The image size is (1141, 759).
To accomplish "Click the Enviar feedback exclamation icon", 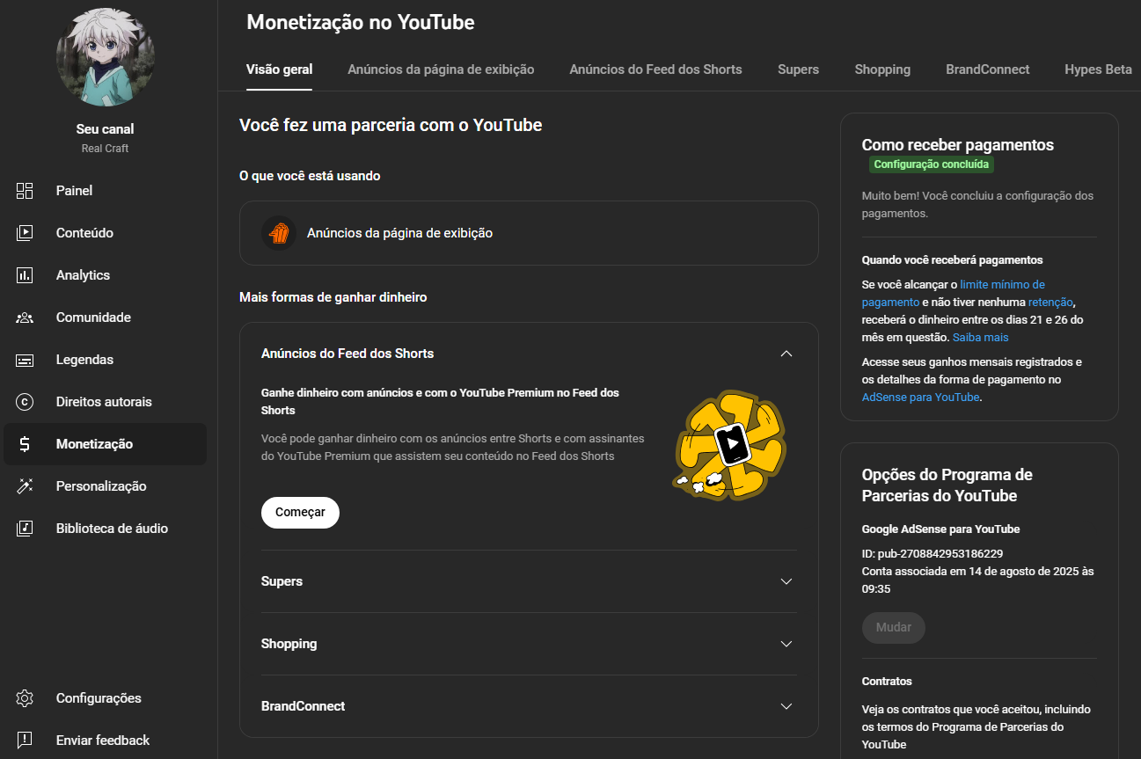I will (x=25, y=741).
